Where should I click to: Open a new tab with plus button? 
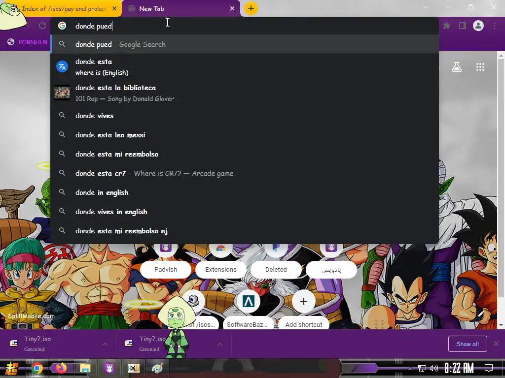click(x=251, y=8)
